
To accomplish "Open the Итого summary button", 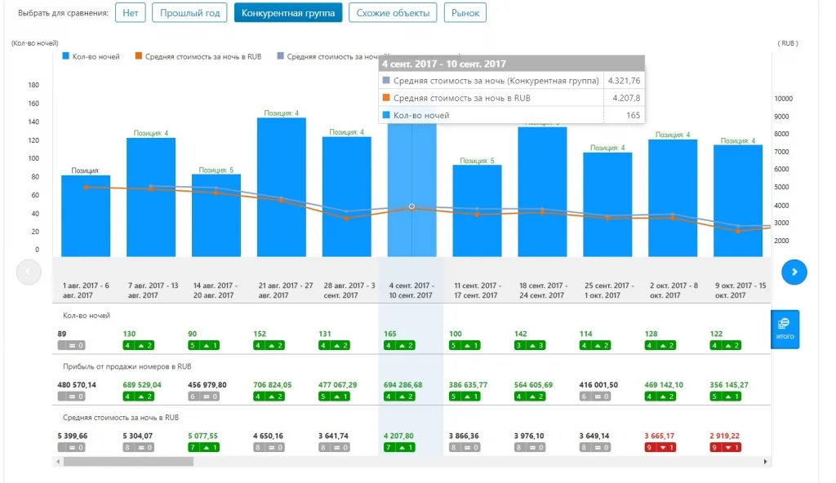I will tap(785, 329).
